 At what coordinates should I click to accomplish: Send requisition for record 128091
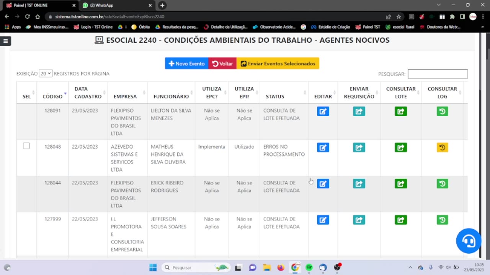[359, 111]
